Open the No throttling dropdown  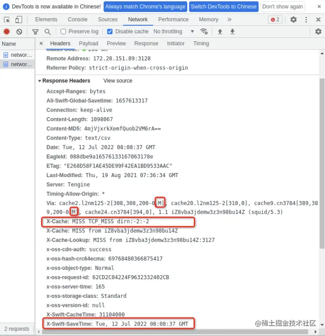173,32
